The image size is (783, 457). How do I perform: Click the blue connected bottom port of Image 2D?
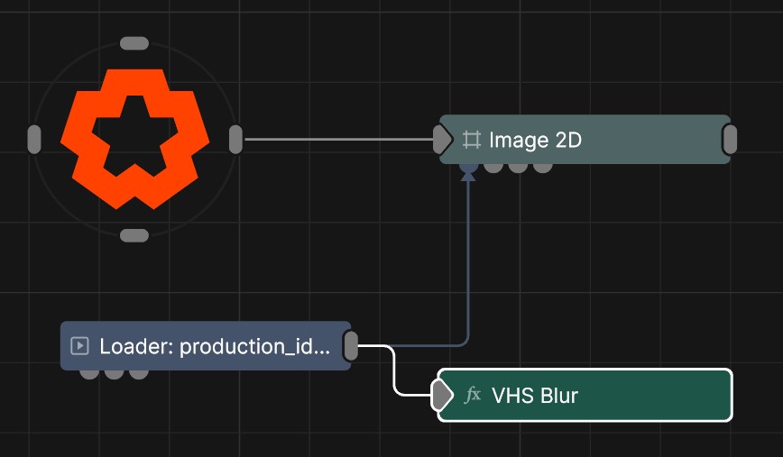(468, 167)
